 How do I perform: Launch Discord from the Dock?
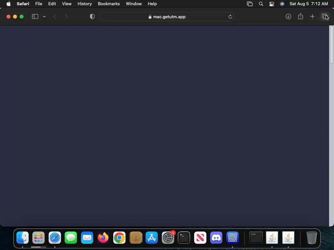[x=216, y=237]
